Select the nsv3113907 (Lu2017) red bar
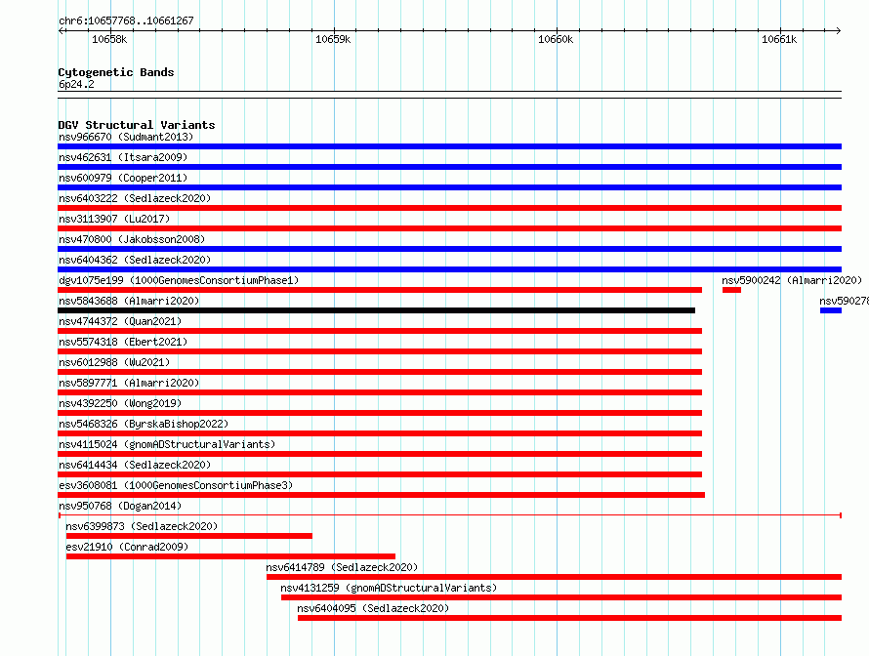The image size is (869, 656). pos(449,228)
